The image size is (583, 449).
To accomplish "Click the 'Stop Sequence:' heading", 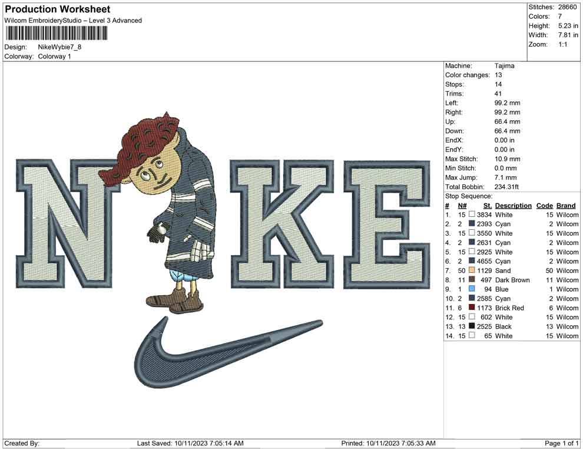I will 469,196.
